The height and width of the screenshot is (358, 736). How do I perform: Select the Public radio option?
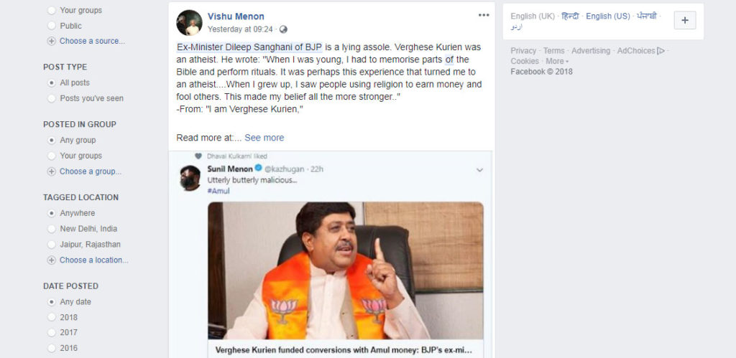[x=51, y=26]
